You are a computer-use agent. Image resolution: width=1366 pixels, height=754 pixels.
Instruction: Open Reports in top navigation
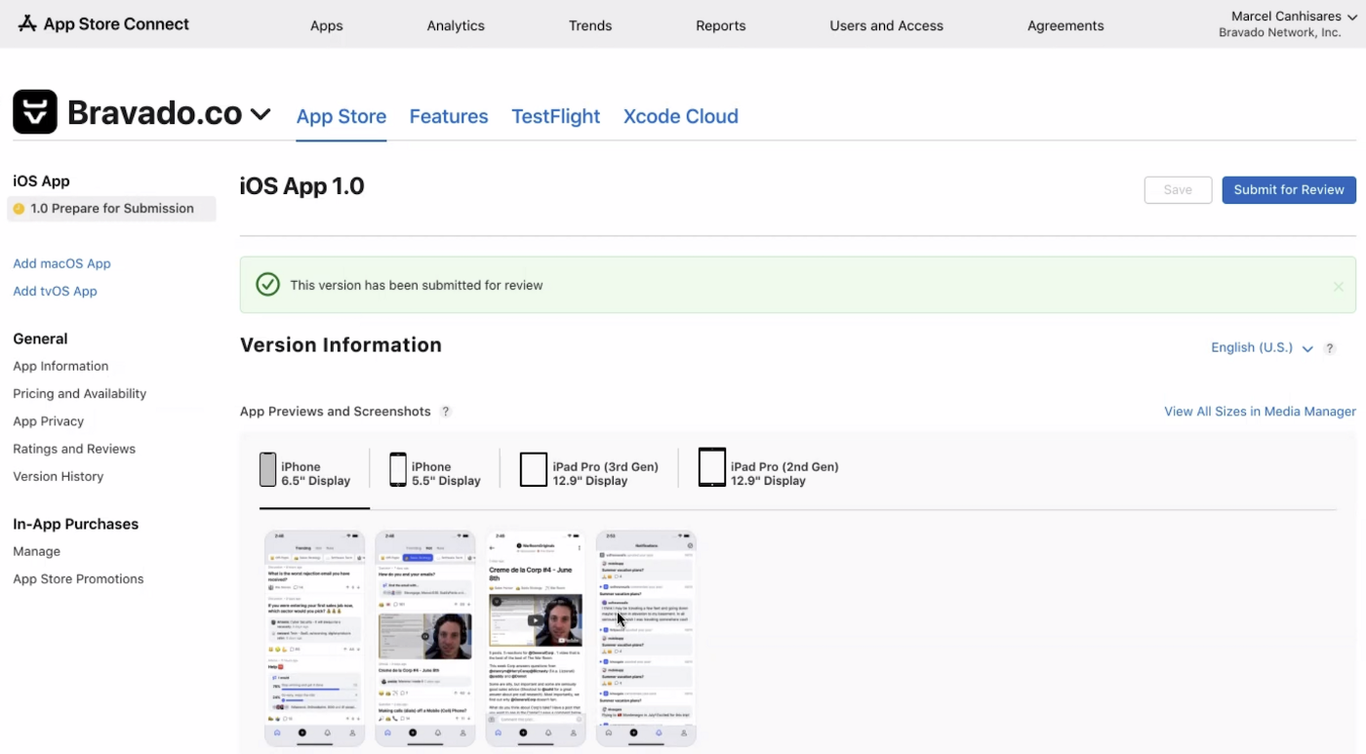pos(721,25)
